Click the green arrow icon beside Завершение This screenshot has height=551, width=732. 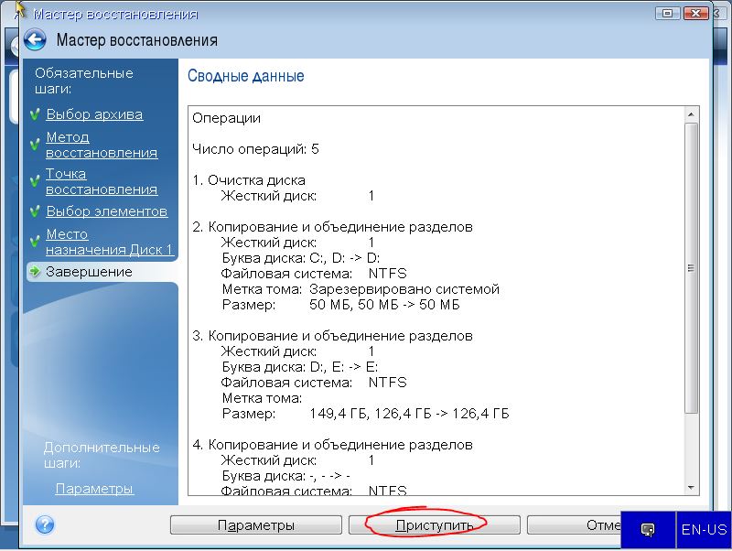(x=35, y=272)
